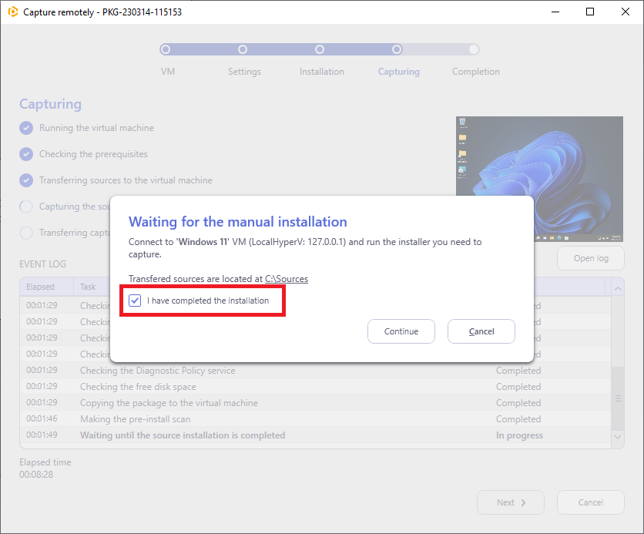Click the checkmark icon beside Checking the prerequisites
The width and height of the screenshot is (644, 534).
[26, 154]
